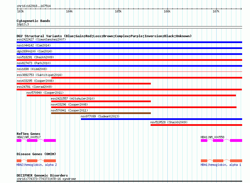Click the nsv977099 (Sudmant2013) label
250x183 pixels.
[100, 116]
